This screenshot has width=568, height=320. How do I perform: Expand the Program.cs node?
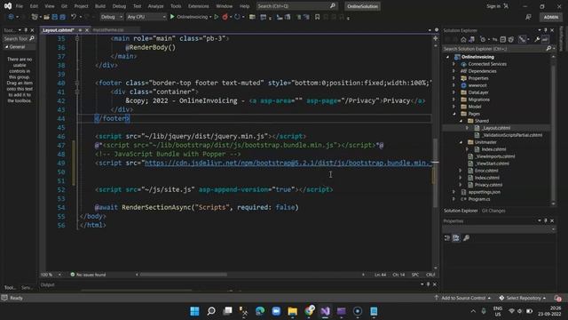pyautogui.click(x=454, y=199)
